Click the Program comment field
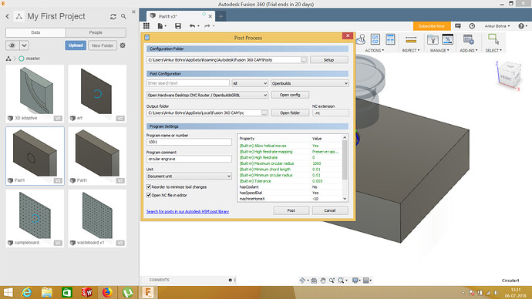Image resolution: width=532 pixels, height=299 pixels. [189, 159]
